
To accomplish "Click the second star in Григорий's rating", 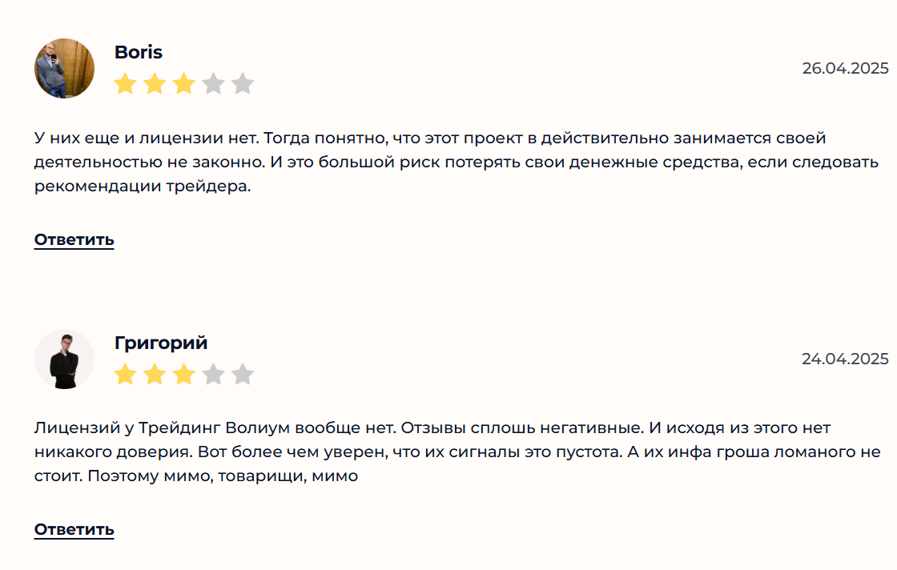I will point(155,374).
